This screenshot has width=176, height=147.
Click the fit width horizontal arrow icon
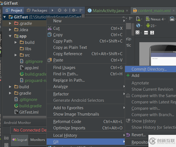(x=146, y=33)
